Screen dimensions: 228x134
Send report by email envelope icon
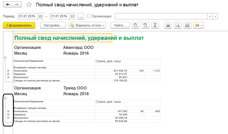[199, 25]
